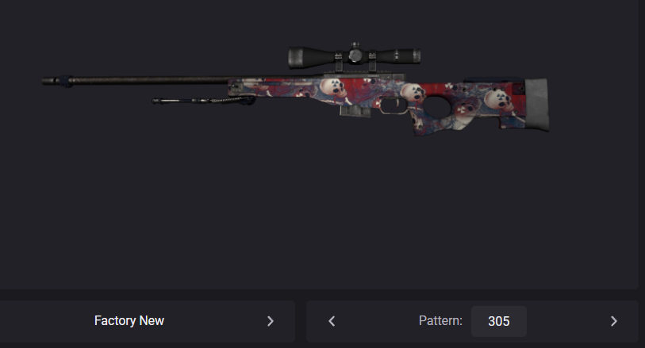Click the folded bipod under the barrel
Viewport: 645px width, 348px height.
pos(203,100)
